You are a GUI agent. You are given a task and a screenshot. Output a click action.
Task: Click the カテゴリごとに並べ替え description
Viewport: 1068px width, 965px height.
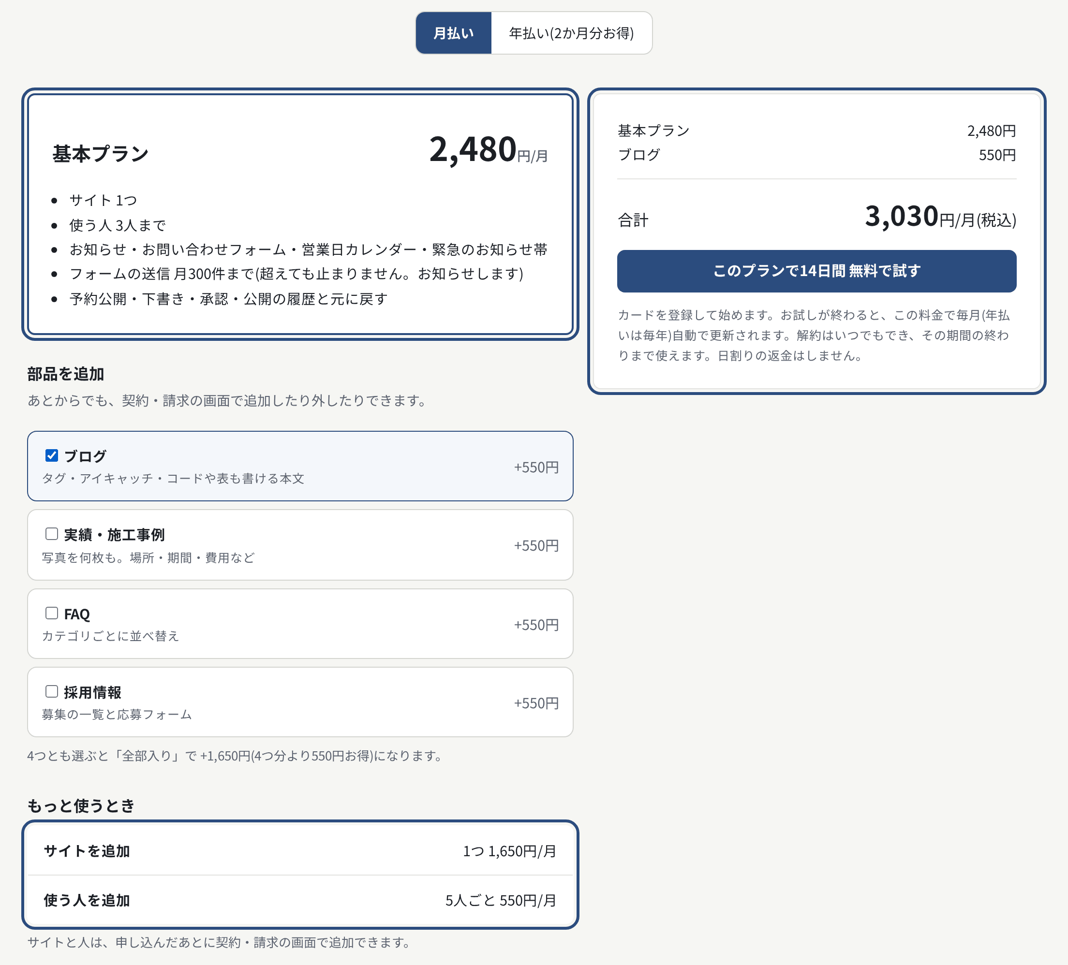pos(110,636)
